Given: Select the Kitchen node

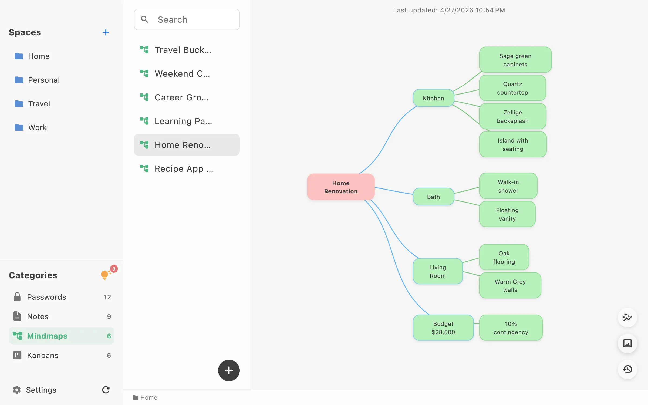Looking at the screenshot, I should click(x=433, y=98).
